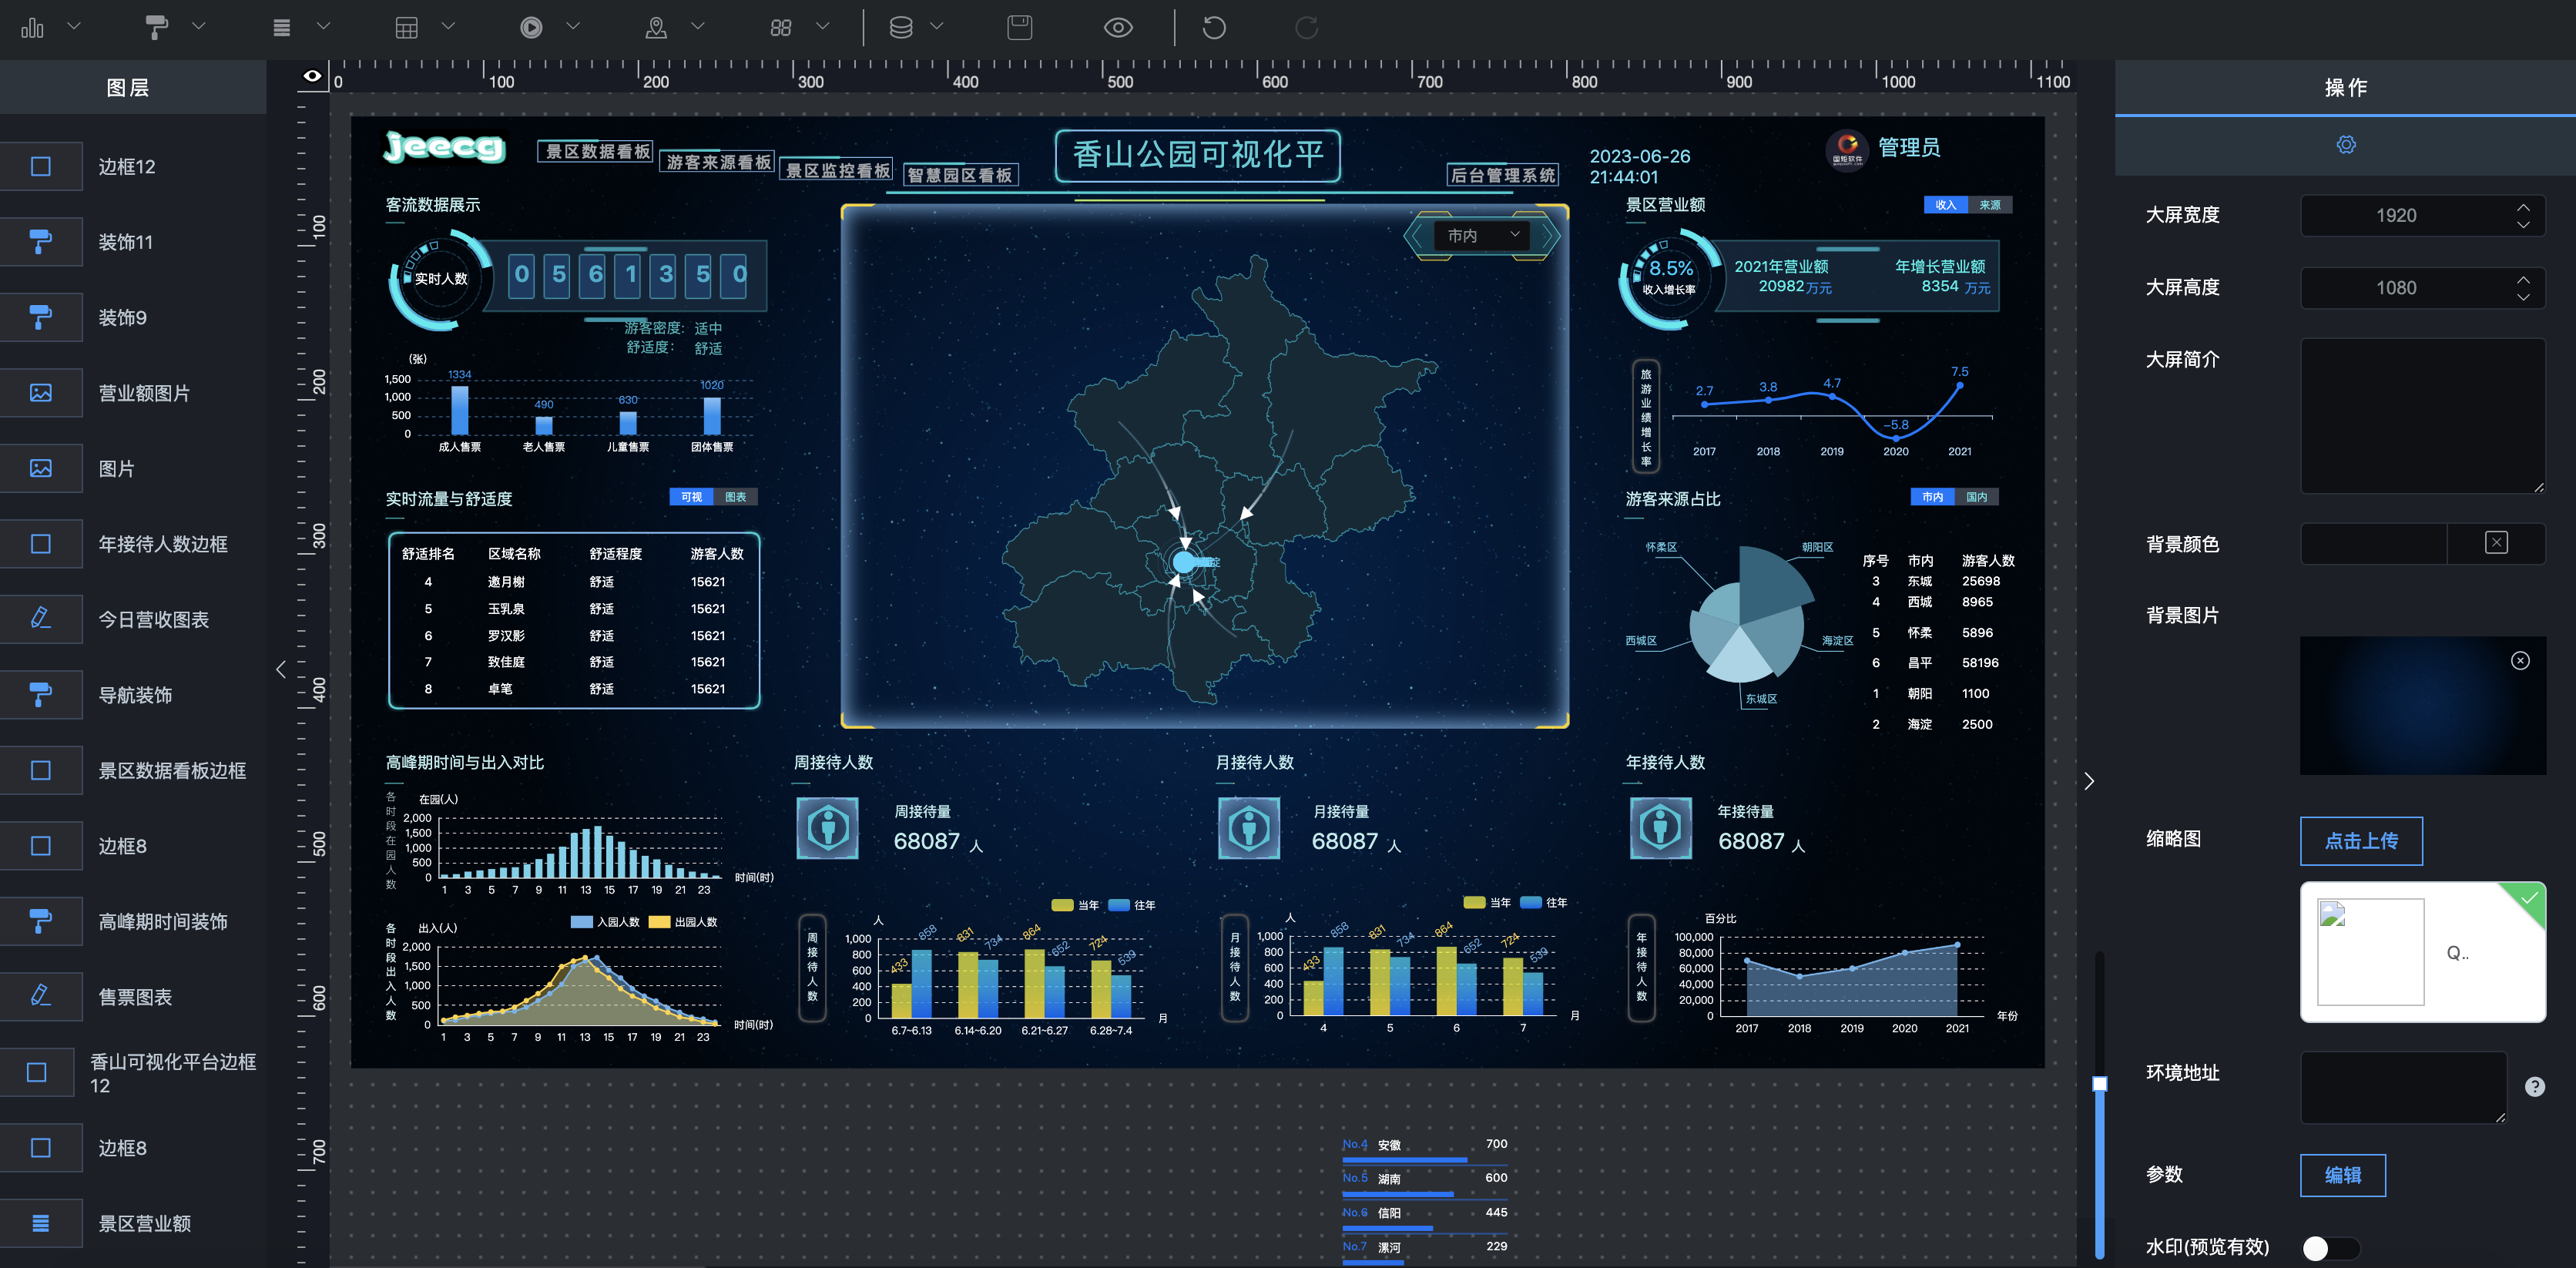Click the undo arrow icon
The width and height of the screenshot is (2576, 1268).
[x=1214, y=27]
